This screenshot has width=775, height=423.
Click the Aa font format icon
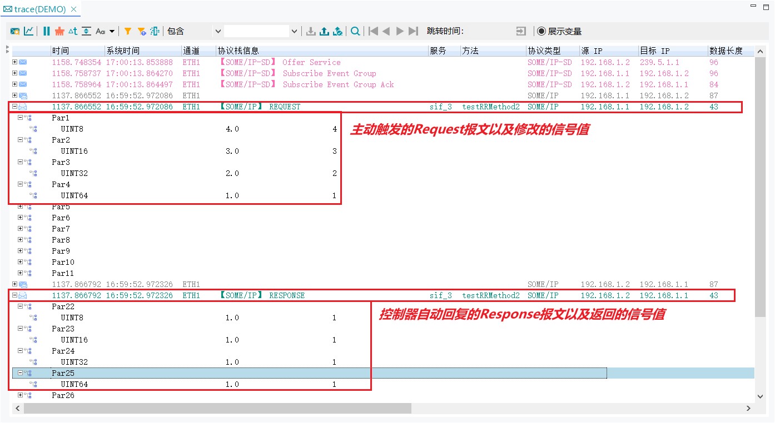(x=101, y=32)
